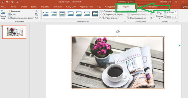Select the black double frame picture style
188x98 pixels.
[x=95, y=14]
